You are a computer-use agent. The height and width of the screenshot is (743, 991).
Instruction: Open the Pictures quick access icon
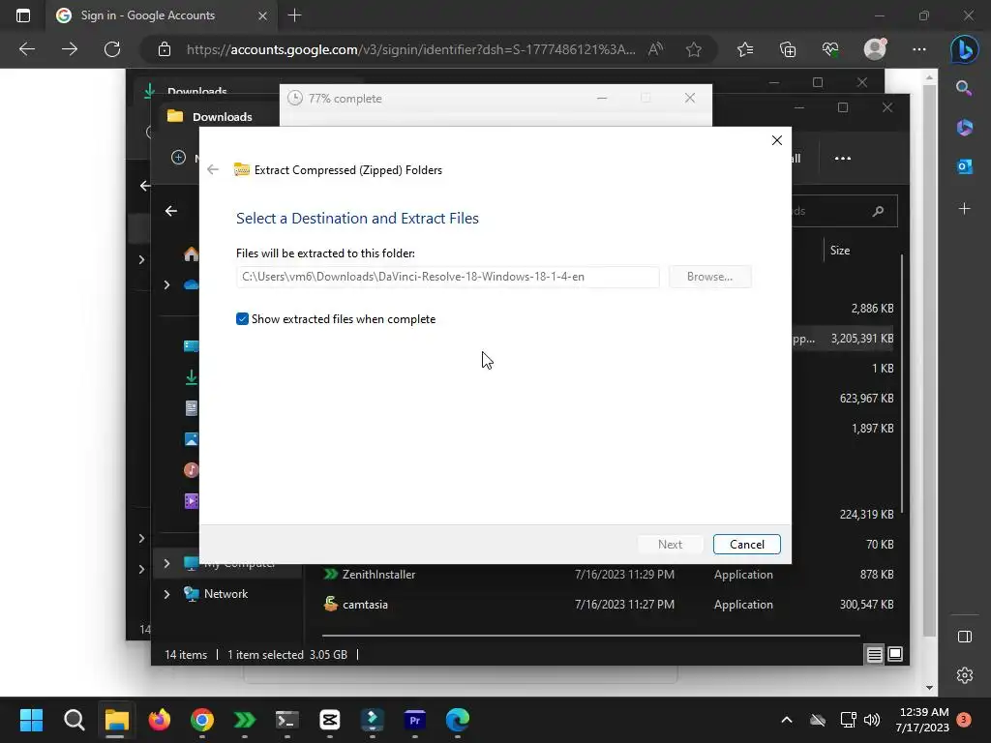(191, 439)
